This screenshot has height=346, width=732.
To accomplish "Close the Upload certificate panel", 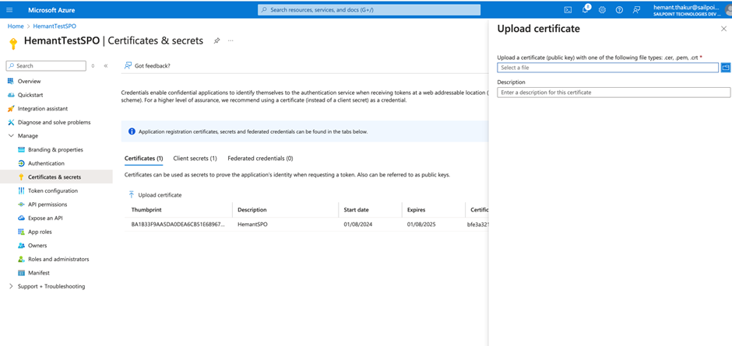I will (x=723, y=29).
